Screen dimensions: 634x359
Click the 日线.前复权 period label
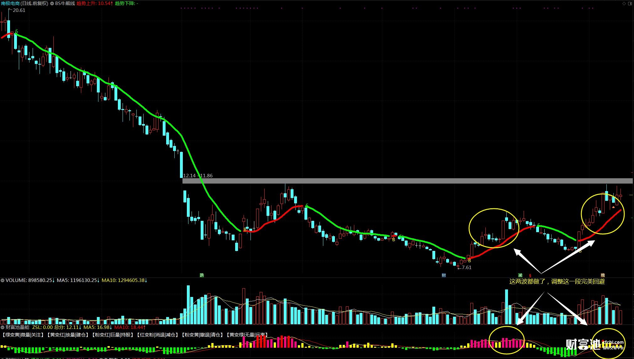[x=34, y=3]
